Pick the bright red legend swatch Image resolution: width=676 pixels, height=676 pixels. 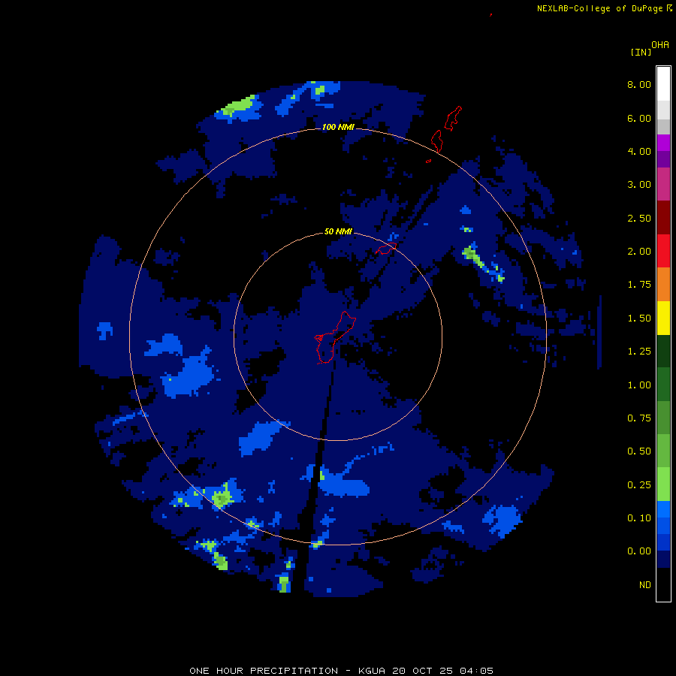point(663,252)
